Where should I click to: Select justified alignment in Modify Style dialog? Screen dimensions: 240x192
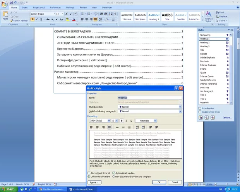[110, 127]
